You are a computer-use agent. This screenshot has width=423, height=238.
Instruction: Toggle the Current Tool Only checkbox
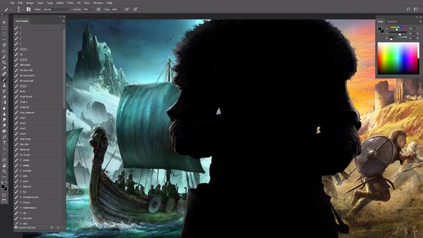(15, 228)
